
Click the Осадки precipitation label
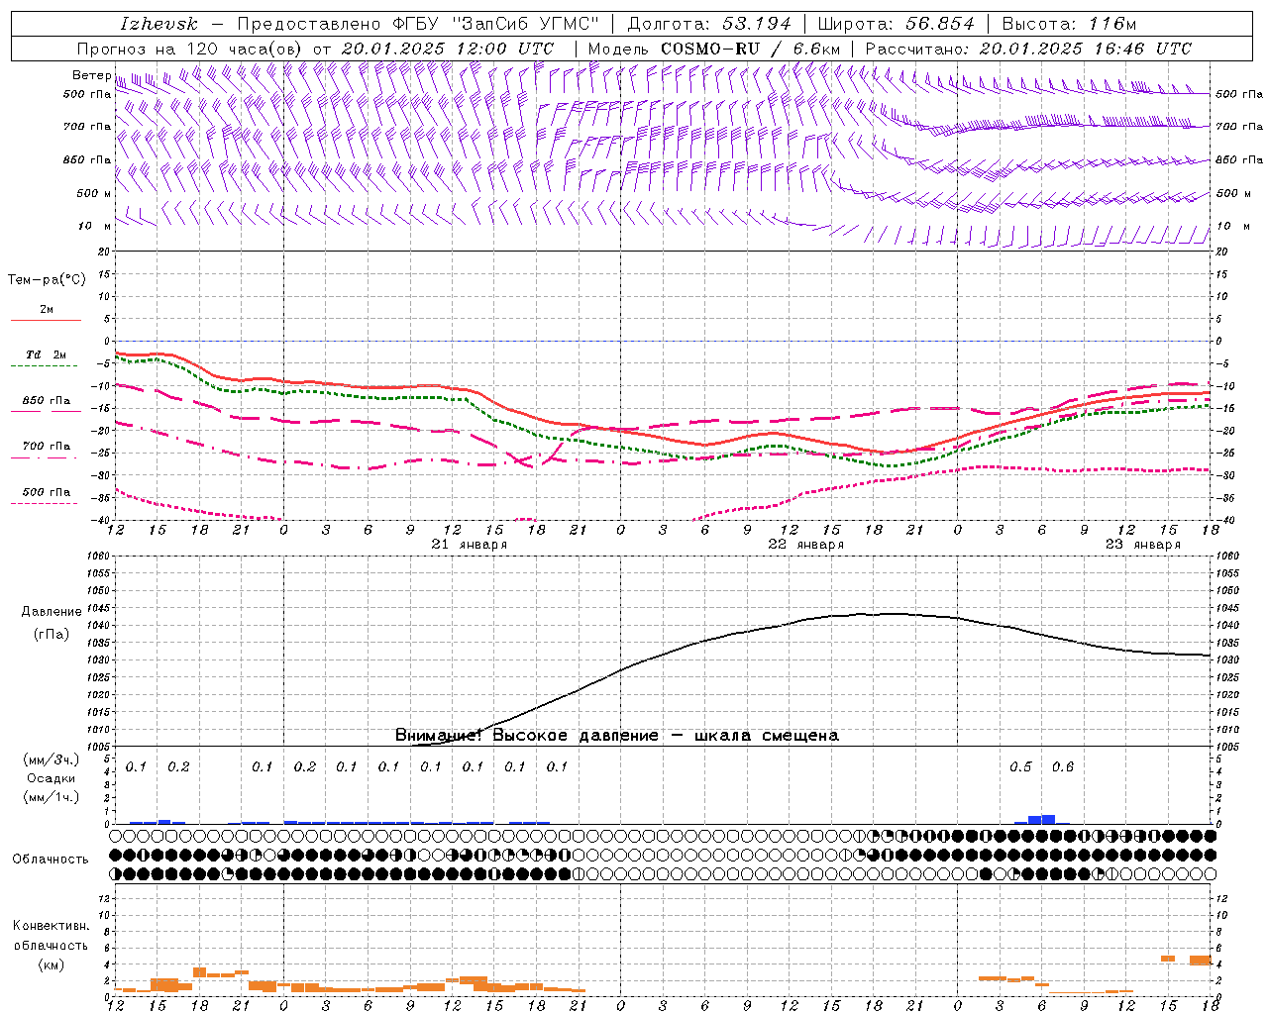tap(52, 778)
